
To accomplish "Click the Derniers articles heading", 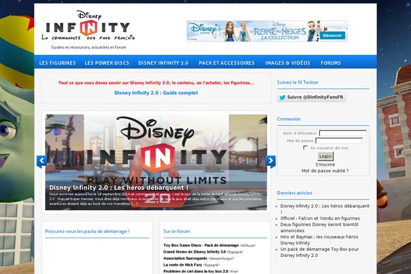I will coord(295,193).
